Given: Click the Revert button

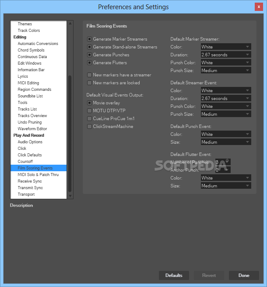Looking at the screenshot, I should click(209, 275).
